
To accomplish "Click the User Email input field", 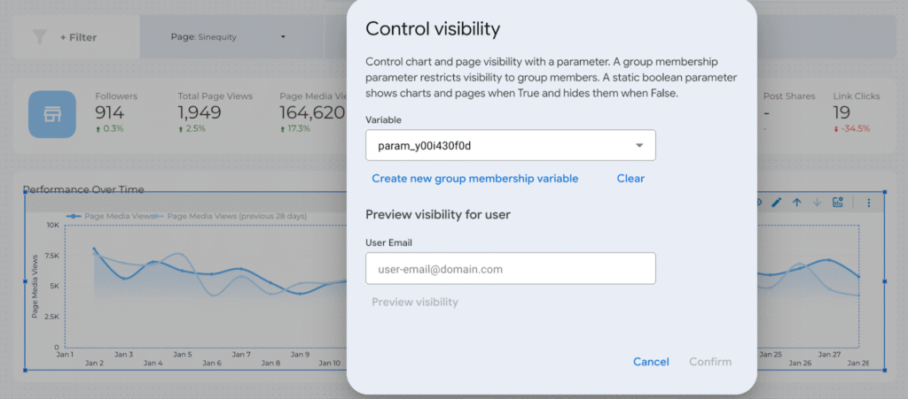I will pyautogui.click(x=510, y=268).
